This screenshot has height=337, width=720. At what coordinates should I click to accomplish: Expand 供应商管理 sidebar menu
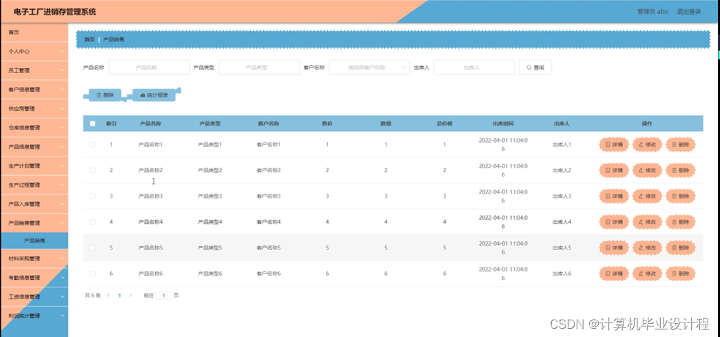(34, 109)
